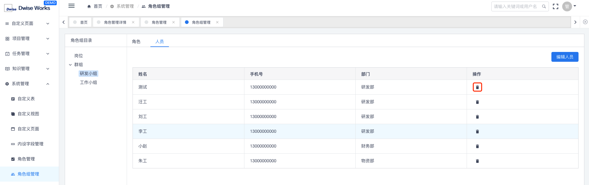Image resolution: width=589 pixels, height=185 pixels.
Task: Switch to the 角色 tab
Action: [136, 41]
